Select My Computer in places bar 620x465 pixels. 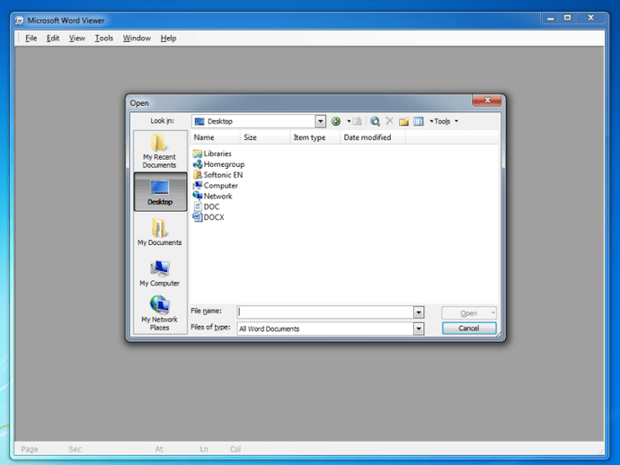coord(160,274)
